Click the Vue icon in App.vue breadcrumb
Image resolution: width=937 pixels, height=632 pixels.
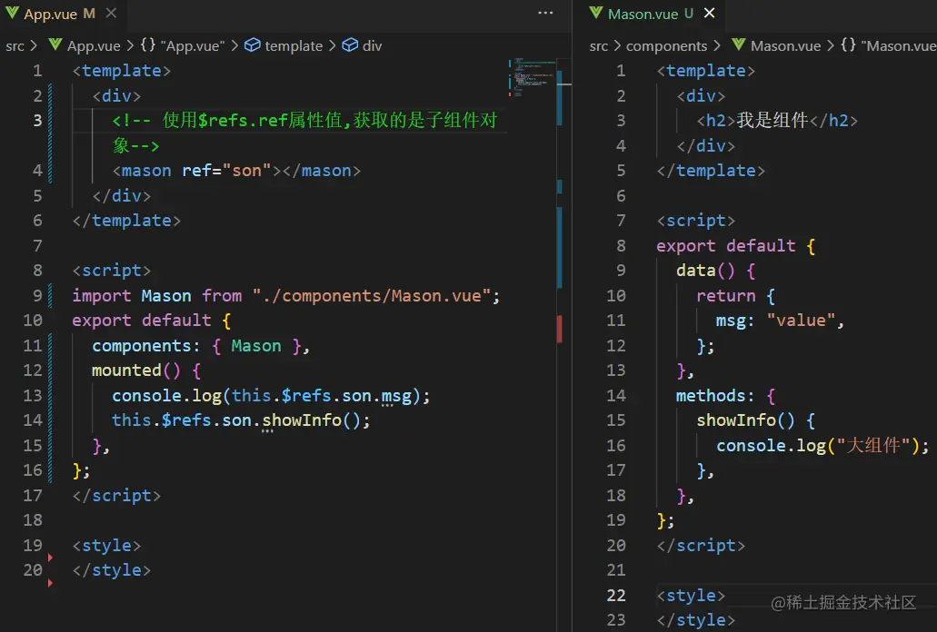pos(55,44)
